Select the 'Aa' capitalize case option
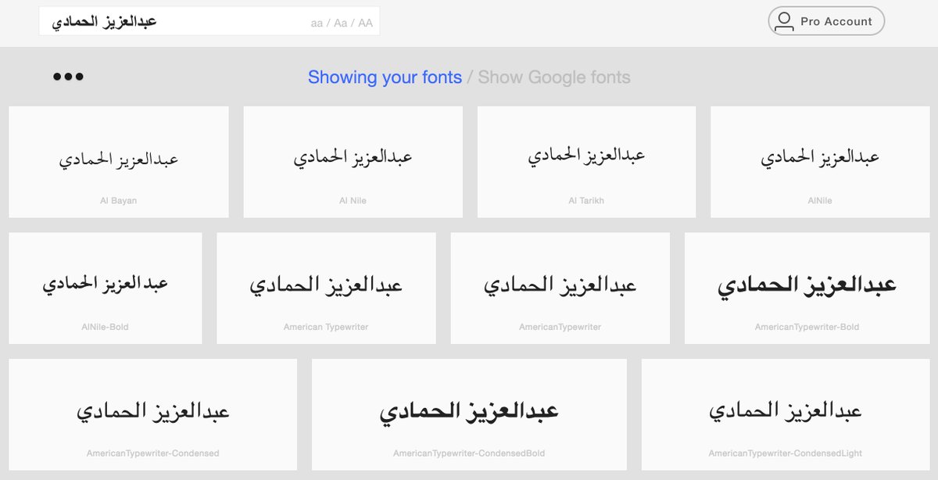Image resolution: width=938 pixels, height=480 pixels. click(x=341, y=23)
